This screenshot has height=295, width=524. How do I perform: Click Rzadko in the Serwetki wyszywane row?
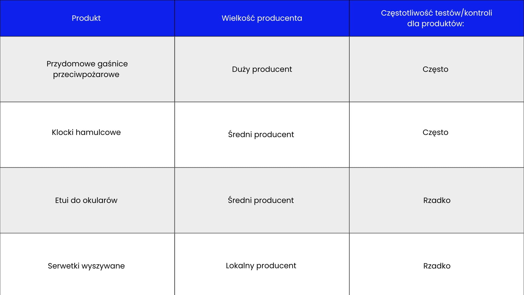point(437,266)
